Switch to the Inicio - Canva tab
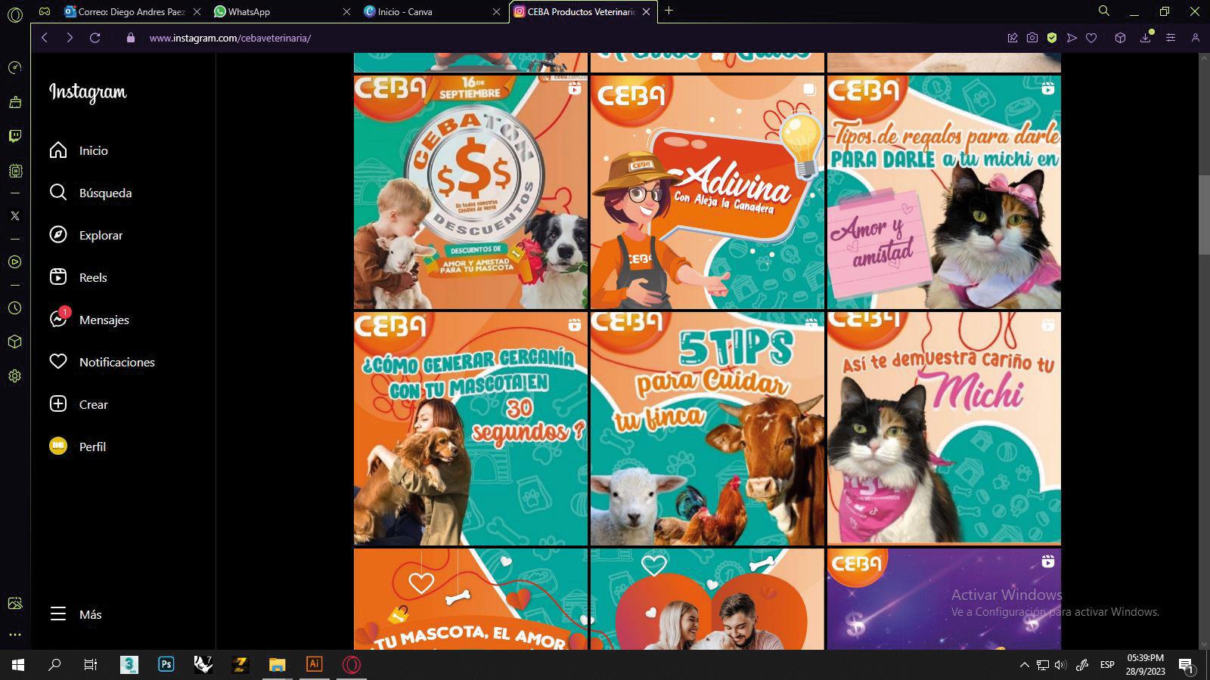The width and height of the screenshot is (1210, 680). [431, 11]
